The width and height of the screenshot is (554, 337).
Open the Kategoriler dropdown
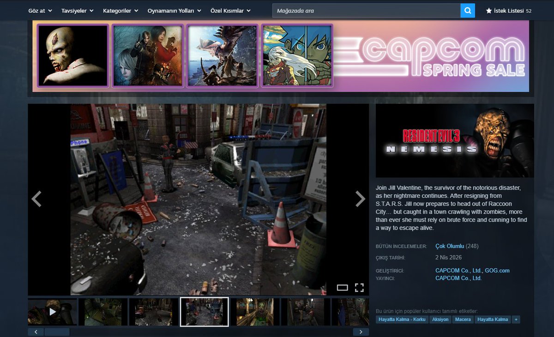point(120,11)
